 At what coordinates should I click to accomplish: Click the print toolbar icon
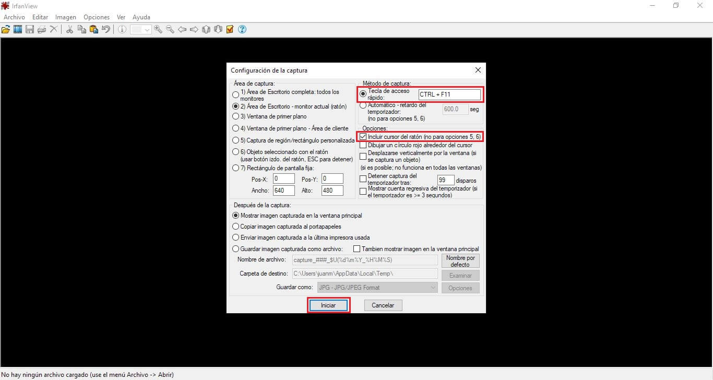pos(42,30)
